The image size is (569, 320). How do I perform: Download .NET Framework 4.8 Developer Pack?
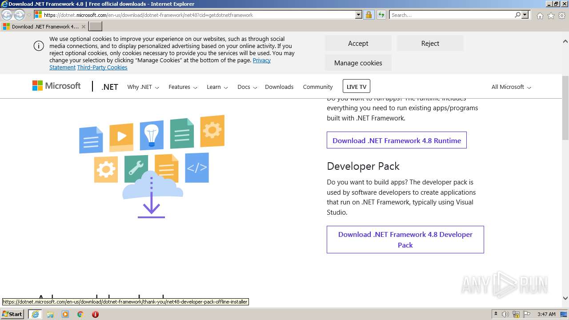405,240
